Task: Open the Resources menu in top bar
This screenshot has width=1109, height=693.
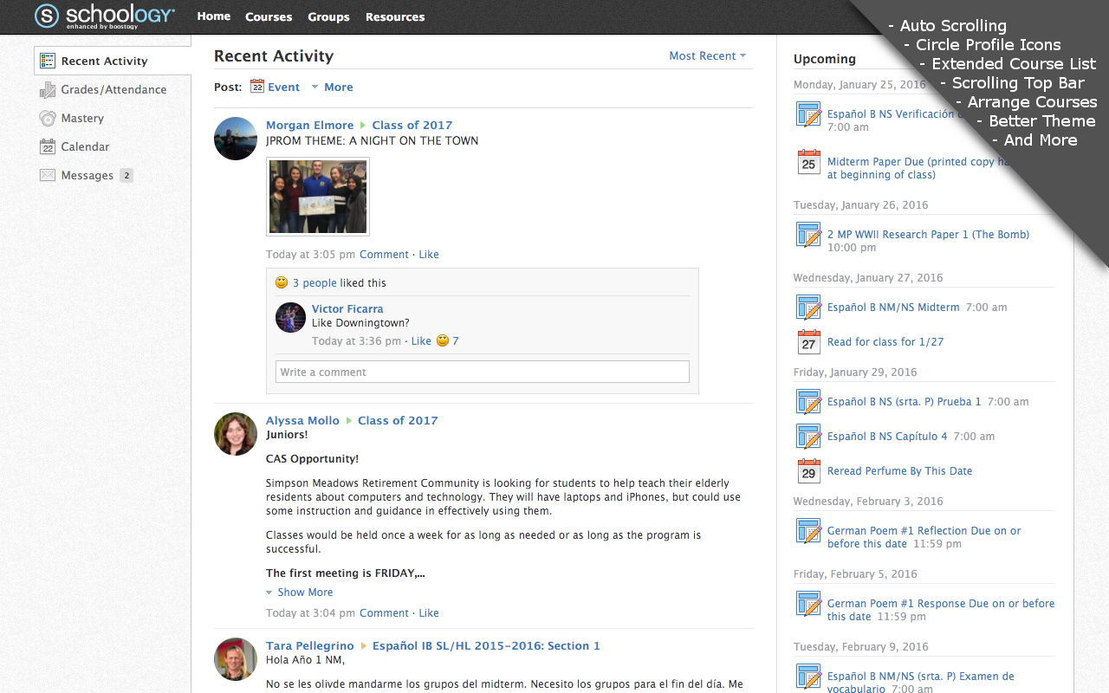Action: (395, 16)
